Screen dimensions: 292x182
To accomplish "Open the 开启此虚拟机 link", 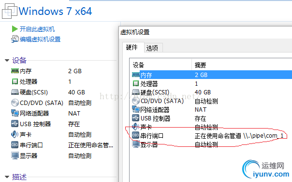I will coord(37,29).
